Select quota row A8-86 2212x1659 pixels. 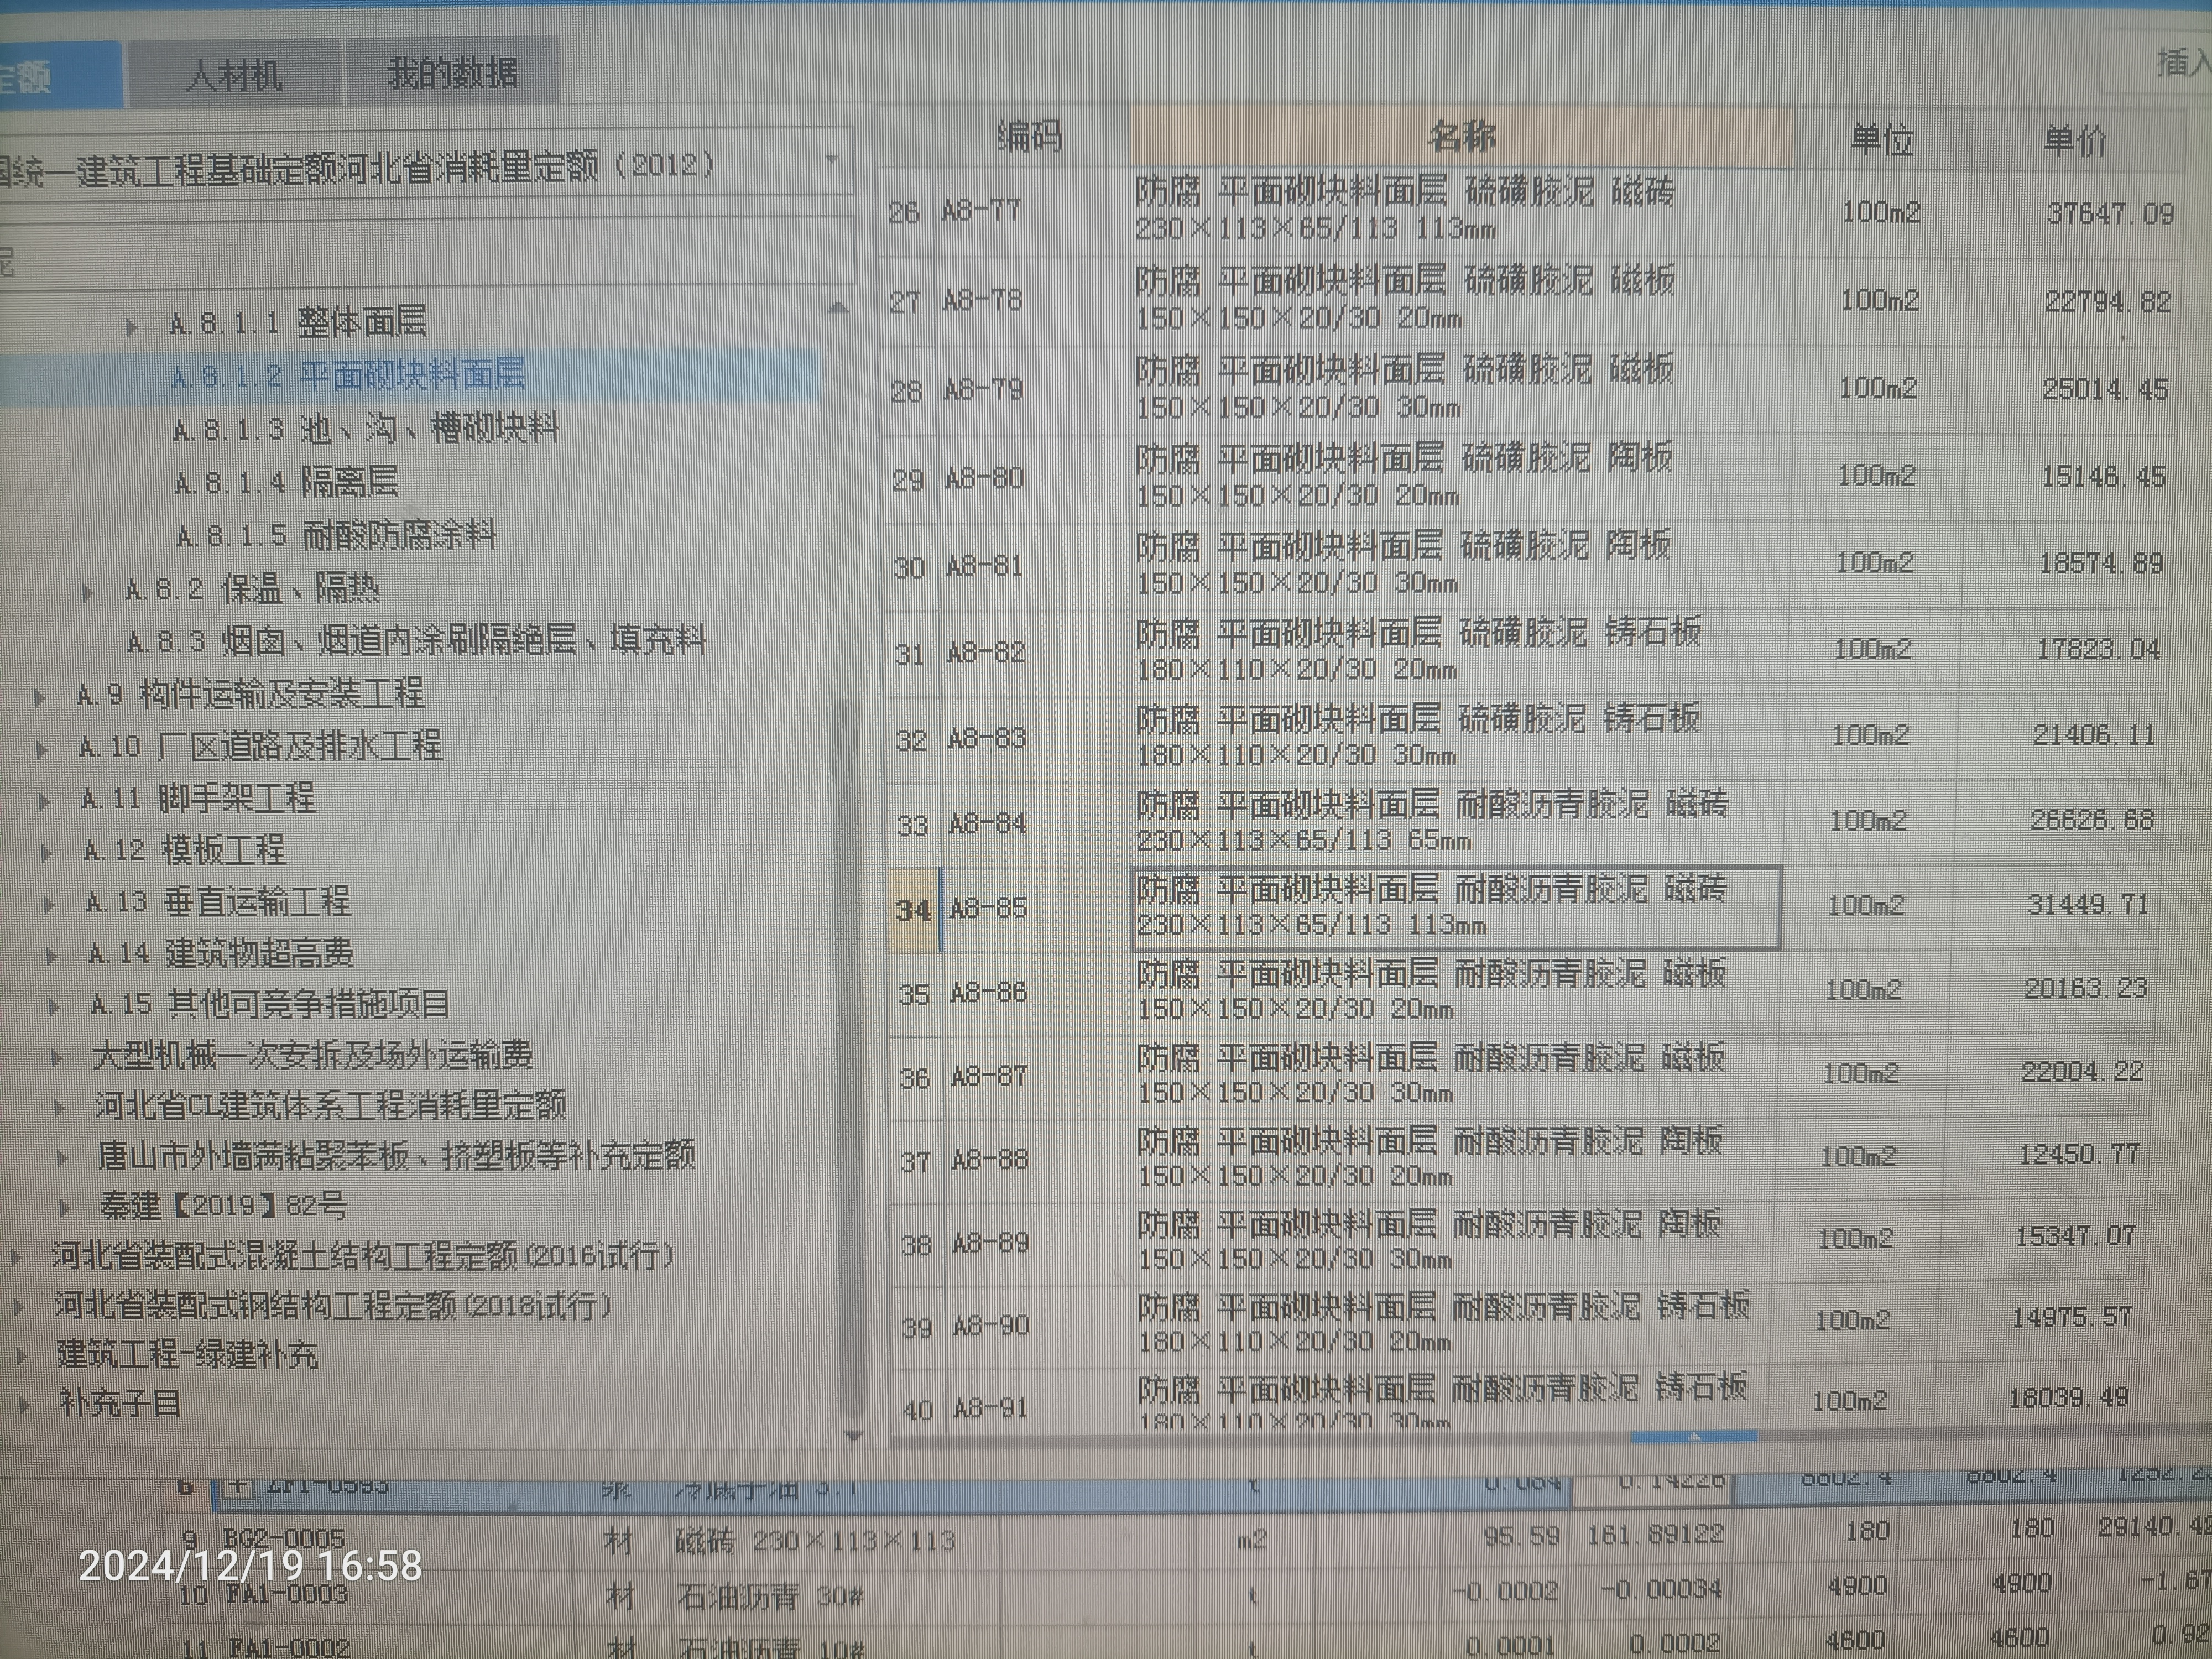click(1523, 991)
